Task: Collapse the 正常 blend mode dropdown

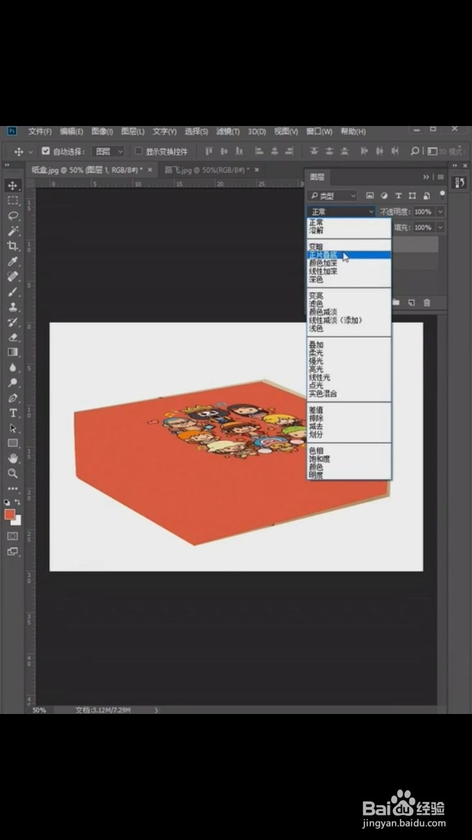Action: 342,212
